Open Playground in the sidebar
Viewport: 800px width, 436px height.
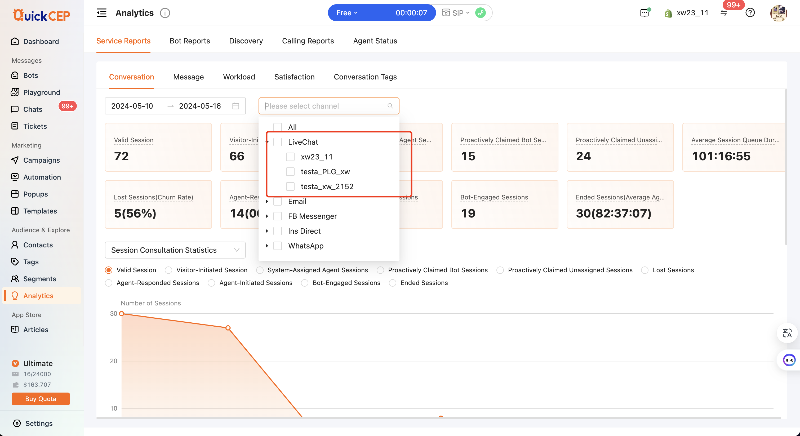pos(41,92)
